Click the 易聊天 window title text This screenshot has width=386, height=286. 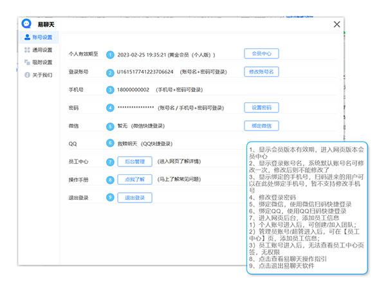[46, 24]
